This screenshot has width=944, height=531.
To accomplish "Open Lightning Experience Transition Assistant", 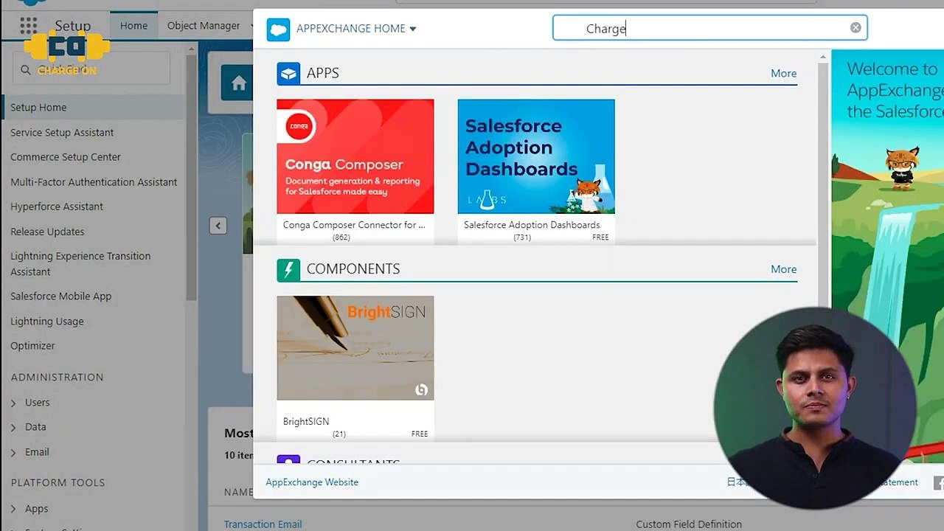I will pos(80,264).
